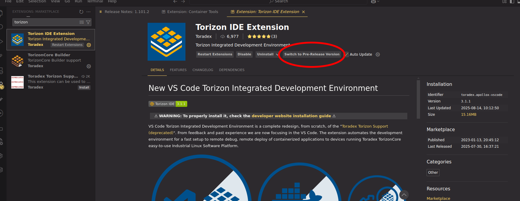Click large Torizon IDE Extension logo
Image resolution: width=520 pixels, height=201 pixels.
point(167,42)
